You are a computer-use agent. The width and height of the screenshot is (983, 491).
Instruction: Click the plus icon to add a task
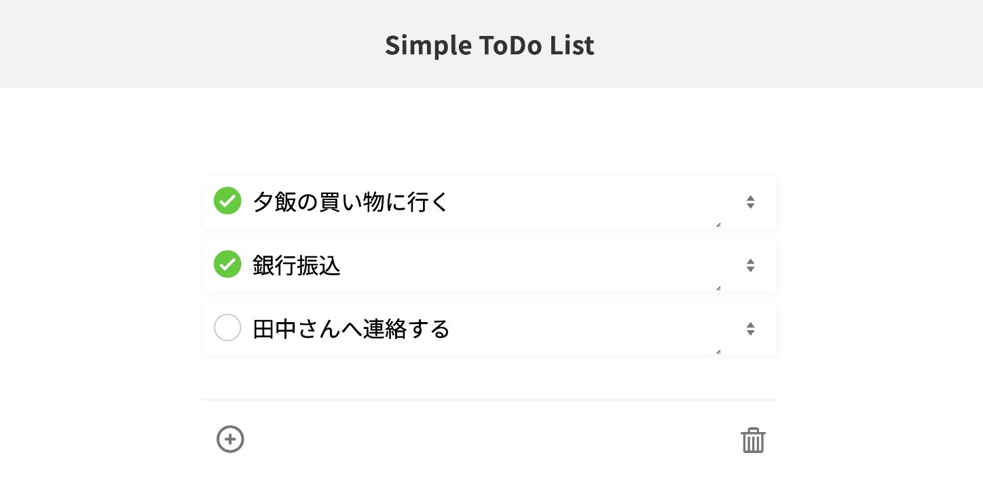click(230, 439)
